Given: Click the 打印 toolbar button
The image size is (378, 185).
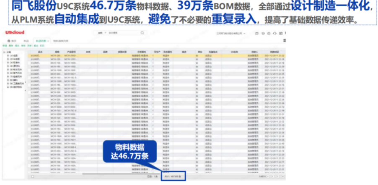Looking at the screenshot, I should [x=42, y=46].
